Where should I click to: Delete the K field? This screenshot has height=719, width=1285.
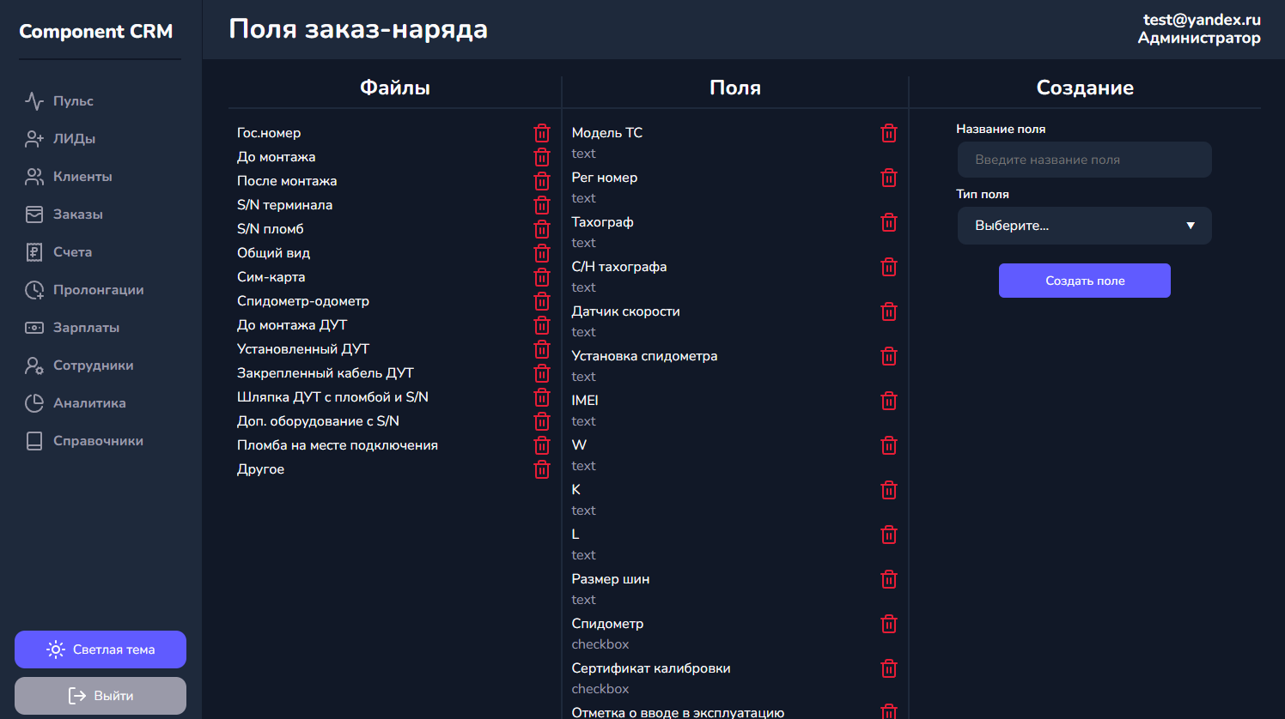pos(889,490)
